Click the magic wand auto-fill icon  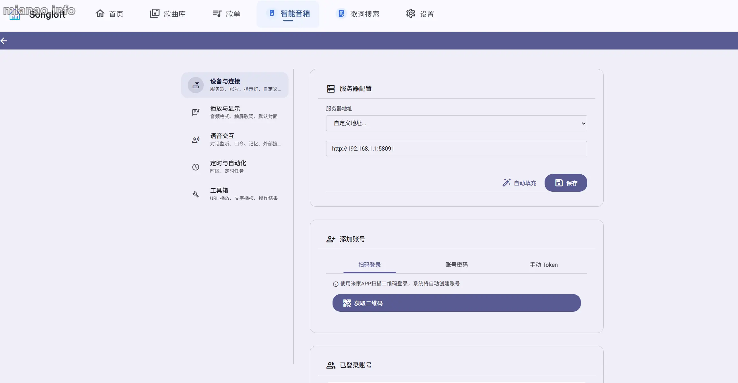[x=507, y=183]
